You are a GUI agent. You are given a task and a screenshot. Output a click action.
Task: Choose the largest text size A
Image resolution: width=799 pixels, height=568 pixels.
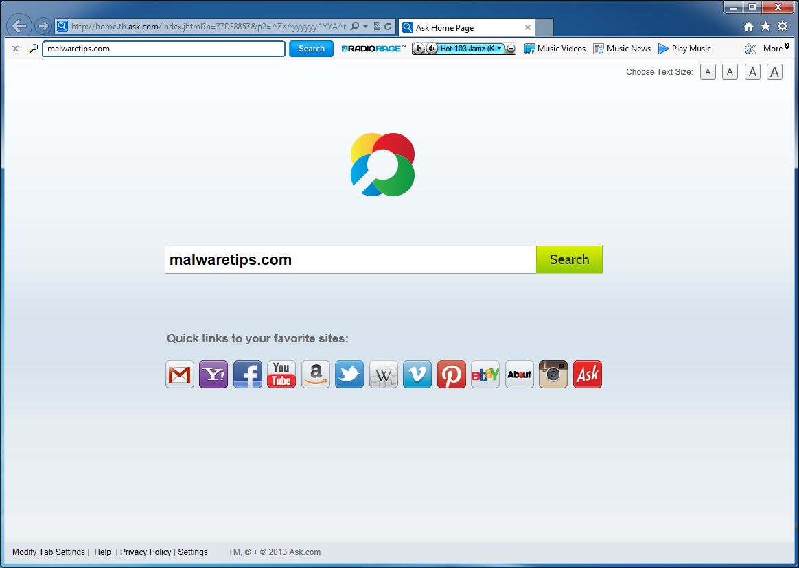(x=774, y=72)
